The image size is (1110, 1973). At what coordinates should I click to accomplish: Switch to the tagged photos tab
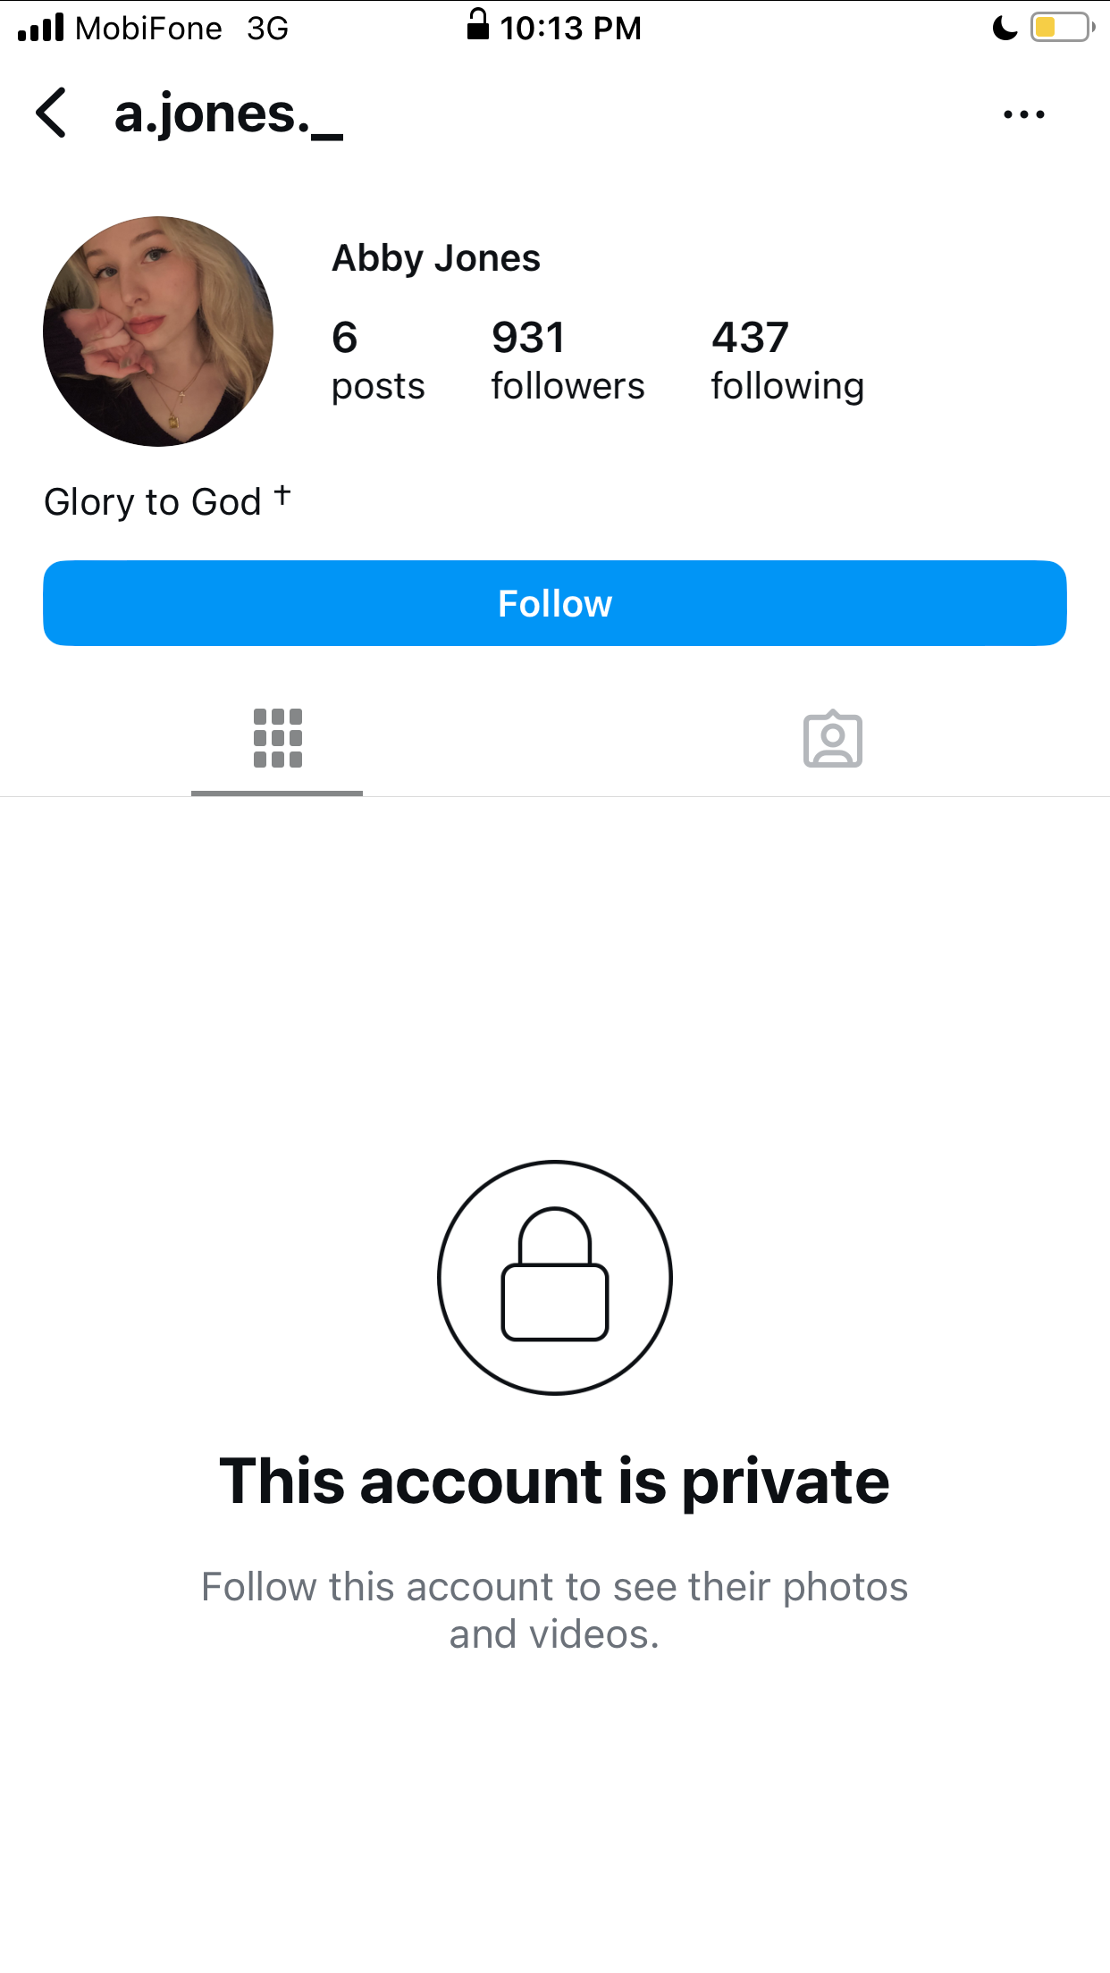click(x=832, y=739)
